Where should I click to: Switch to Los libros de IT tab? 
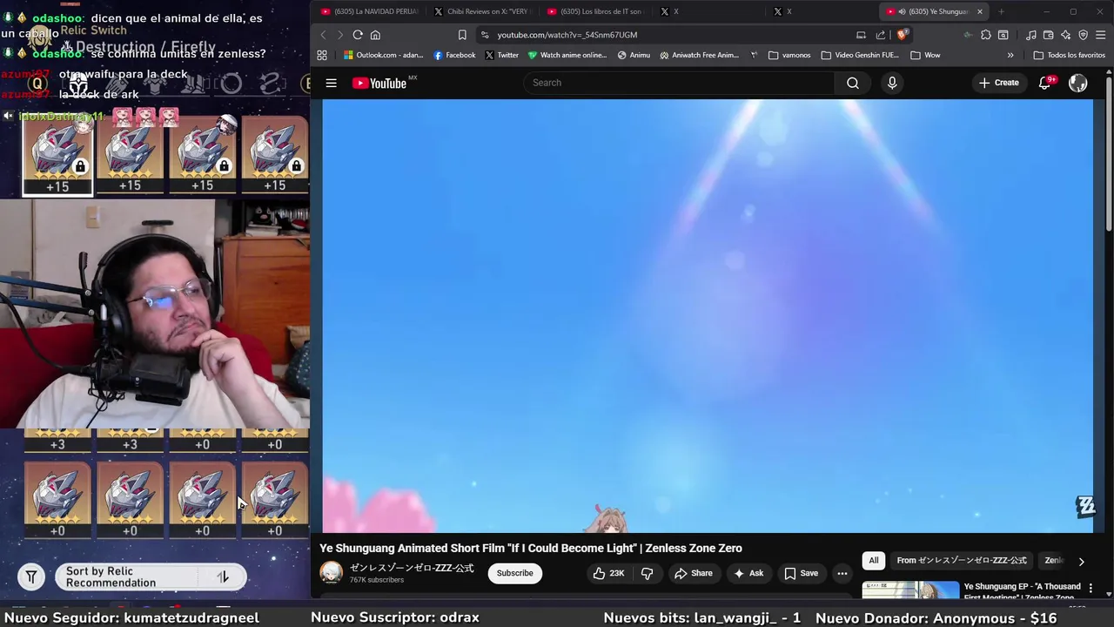point(594,11)
